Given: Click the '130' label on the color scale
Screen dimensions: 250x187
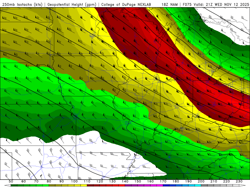Looking at the screenshot, I should click(x=112, y=181).
